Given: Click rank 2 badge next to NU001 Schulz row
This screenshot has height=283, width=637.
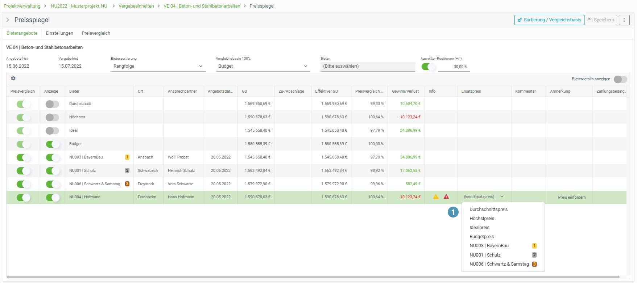Looking at the screenshot, I should (127, 170).
